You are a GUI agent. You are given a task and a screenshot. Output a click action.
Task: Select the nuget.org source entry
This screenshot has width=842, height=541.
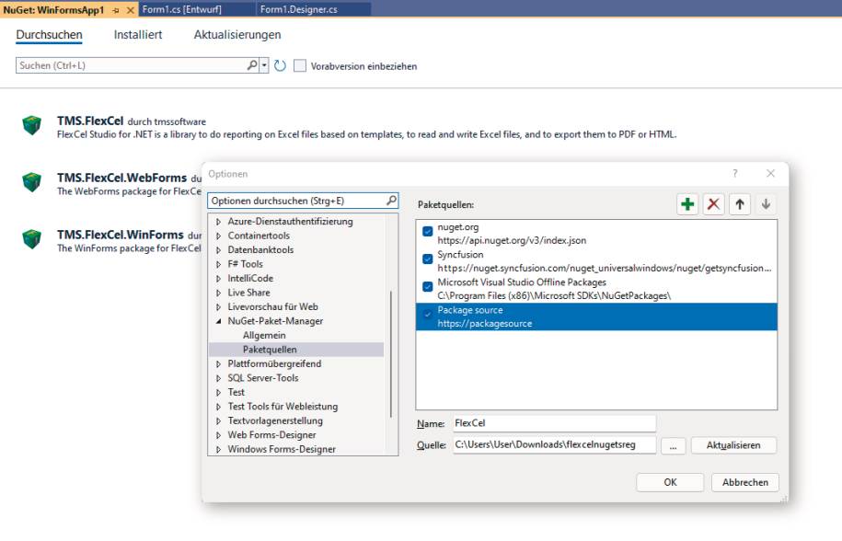tap(596, 234)
